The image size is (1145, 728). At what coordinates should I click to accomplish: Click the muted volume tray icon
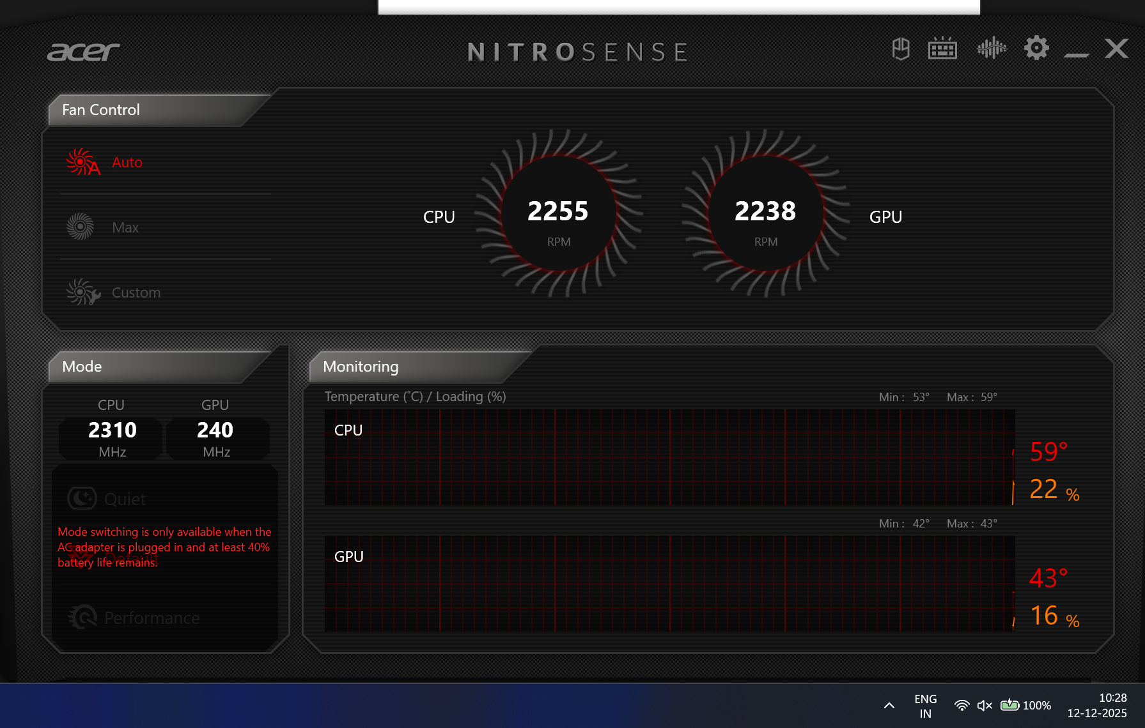point(985,705)
